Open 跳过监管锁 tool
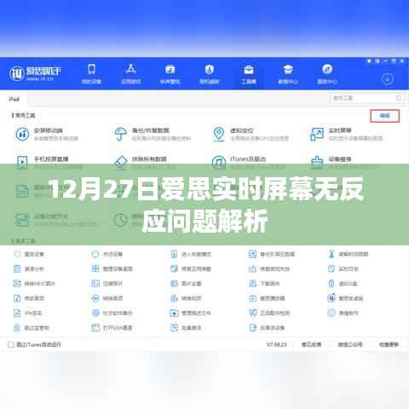Image resolution: width=409 pixels, height=409 pixels. pos(32,328)
